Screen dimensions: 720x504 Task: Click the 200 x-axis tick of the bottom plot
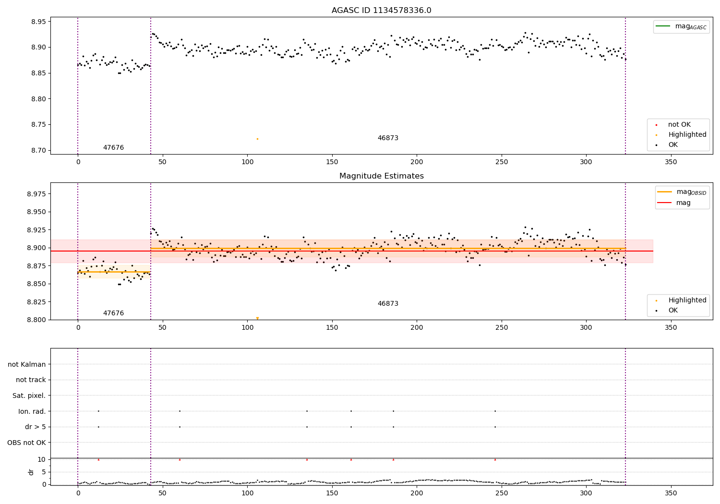(417, 493)
